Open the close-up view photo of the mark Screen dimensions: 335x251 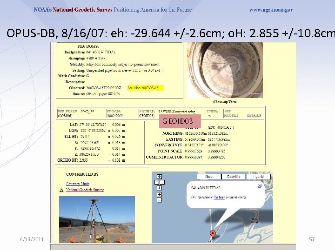225,70
